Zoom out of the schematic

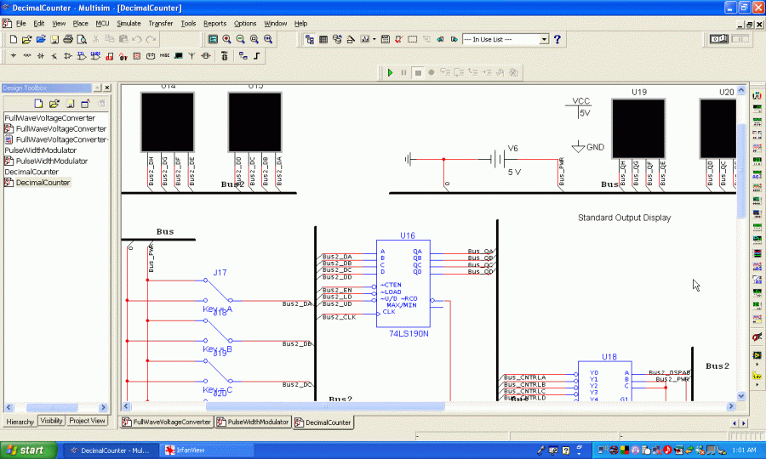240,39
